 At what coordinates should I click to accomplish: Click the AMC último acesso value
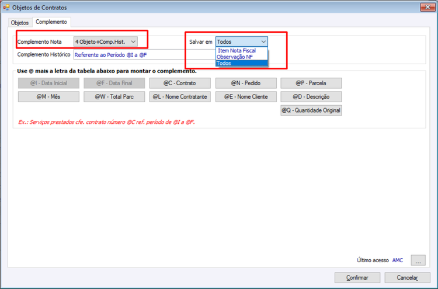click(x=398, y=260)
